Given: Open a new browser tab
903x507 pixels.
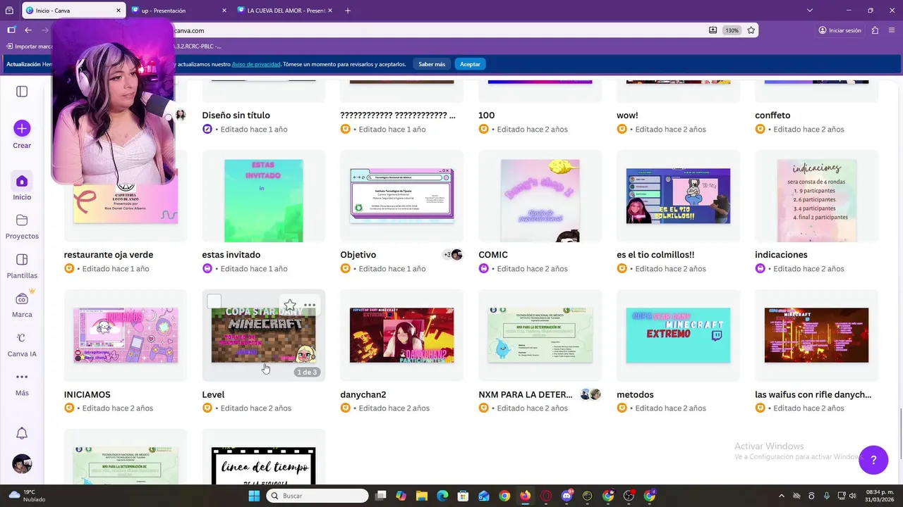Looking at the screenshot, I should tap(348, 11).
